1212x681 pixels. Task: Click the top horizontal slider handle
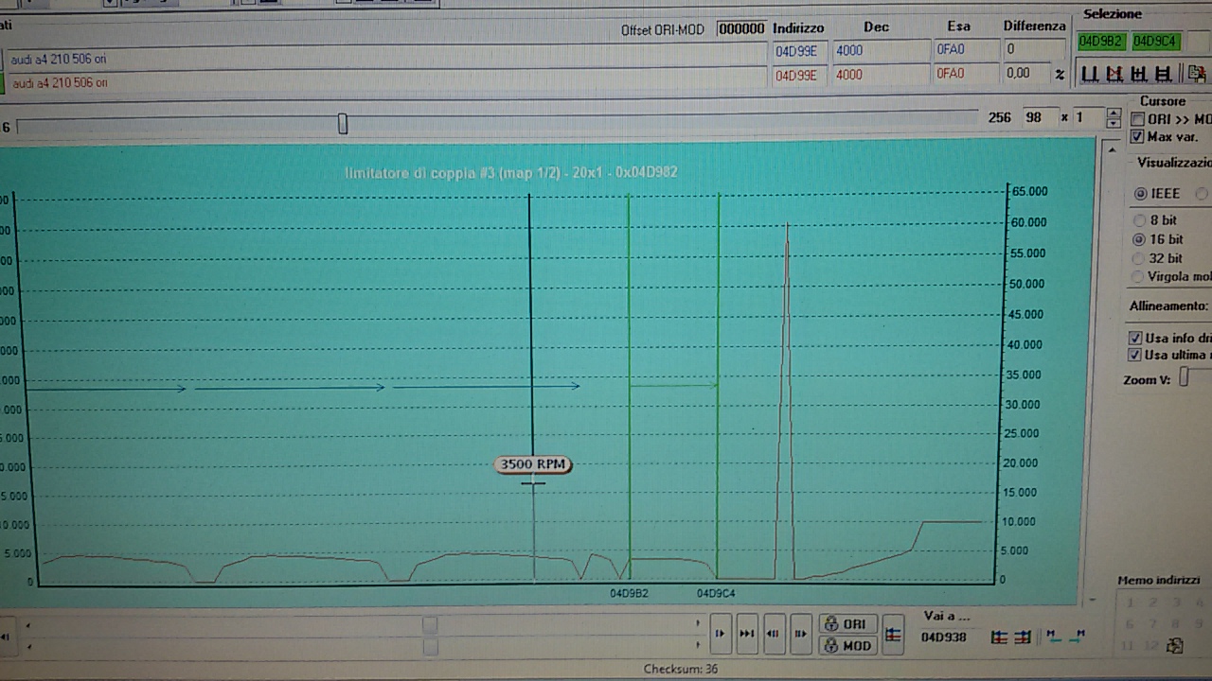(343, 124)
